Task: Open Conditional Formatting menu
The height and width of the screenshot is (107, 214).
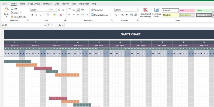Action: [146, 13]
